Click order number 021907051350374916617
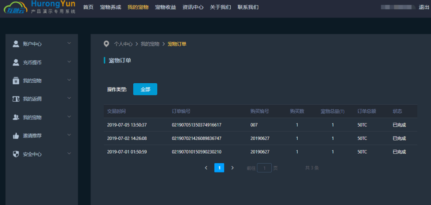This screenshot has height=205, width=431. (196, 125)
